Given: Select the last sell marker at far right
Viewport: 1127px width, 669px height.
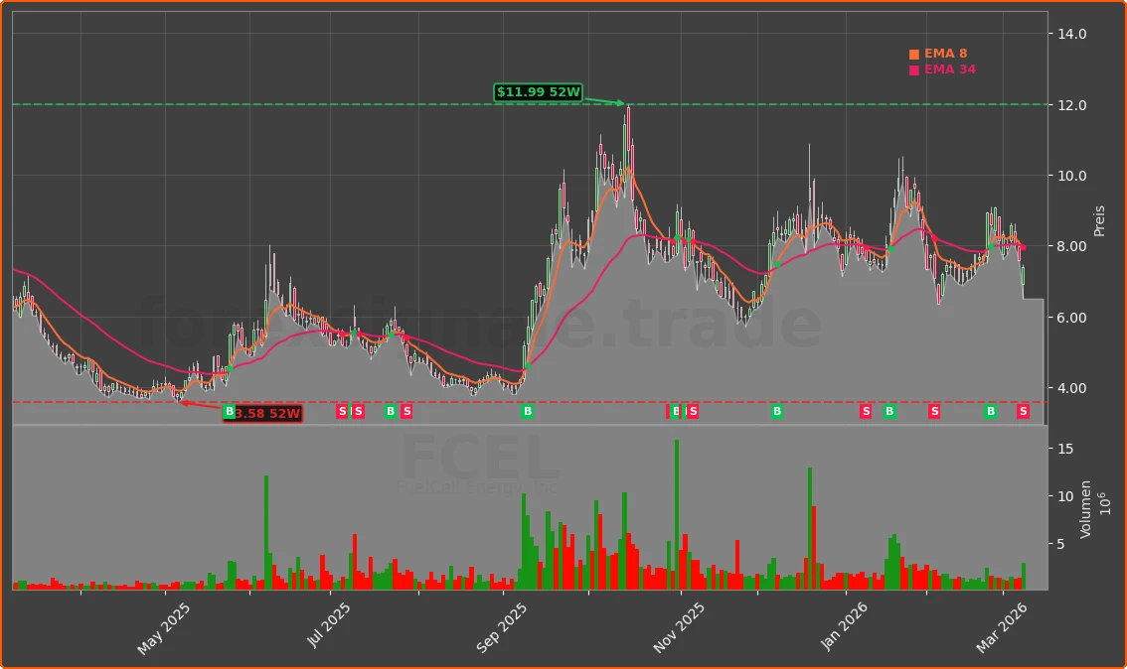Looking at the screenshot, I should [1023, 412].
